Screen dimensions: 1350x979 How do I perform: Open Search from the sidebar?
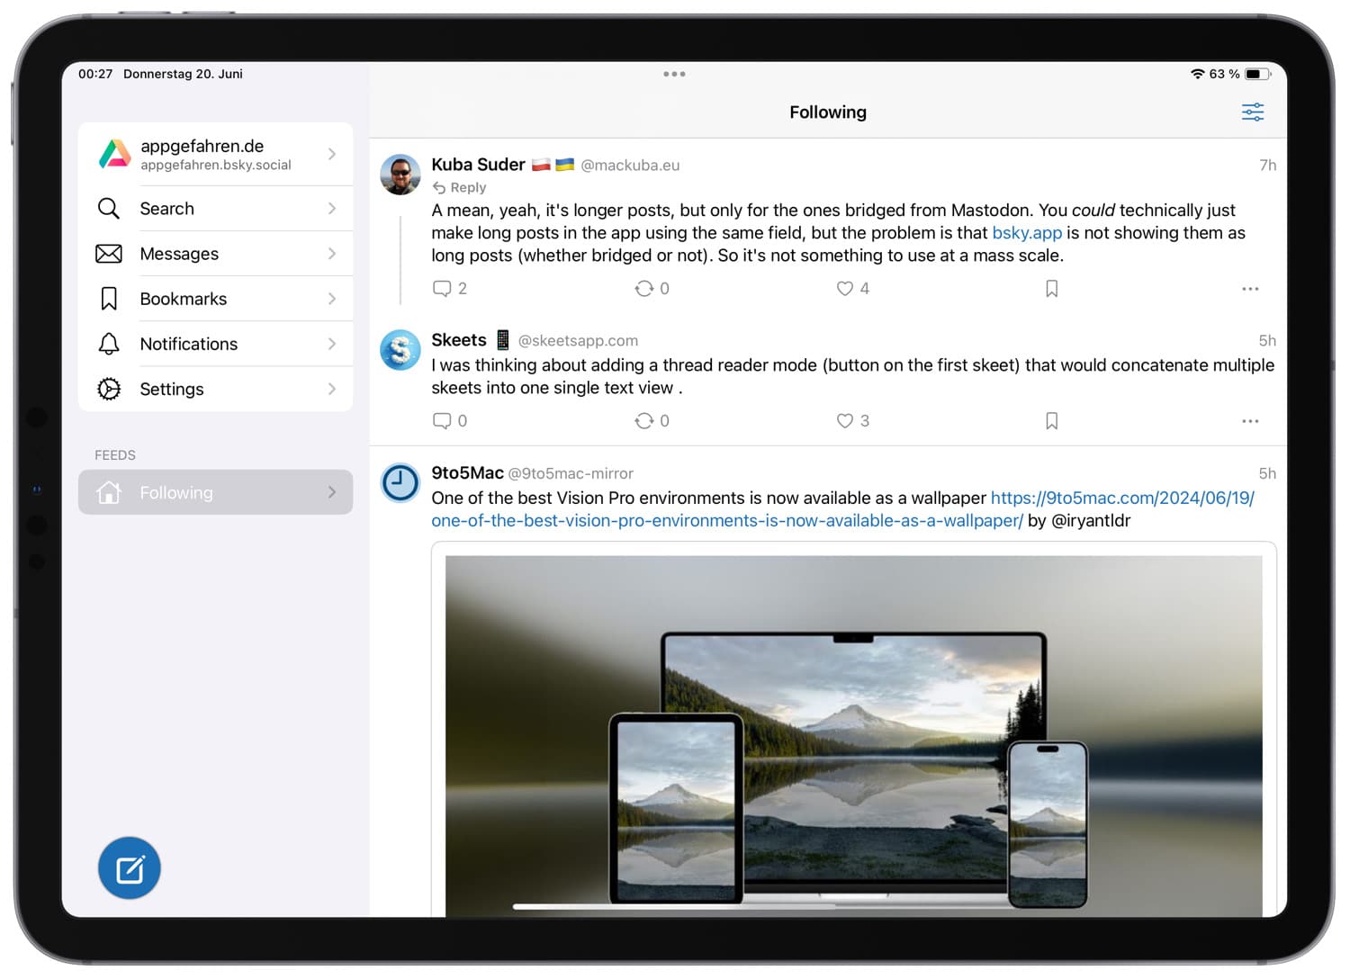[166, 208]
